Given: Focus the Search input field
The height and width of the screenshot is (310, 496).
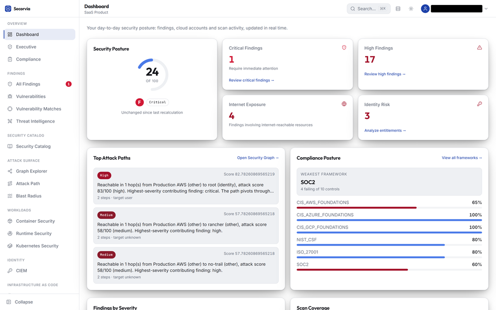Looking at the screenshot, I should coord(369,8).
